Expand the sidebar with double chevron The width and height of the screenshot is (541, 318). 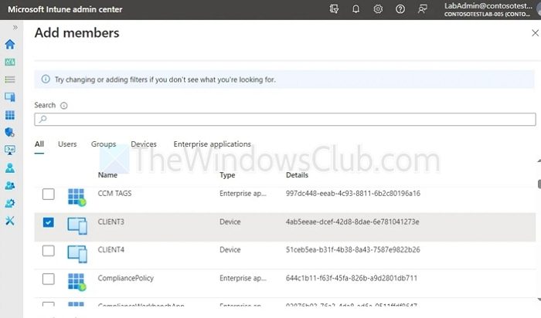(15, 27)
